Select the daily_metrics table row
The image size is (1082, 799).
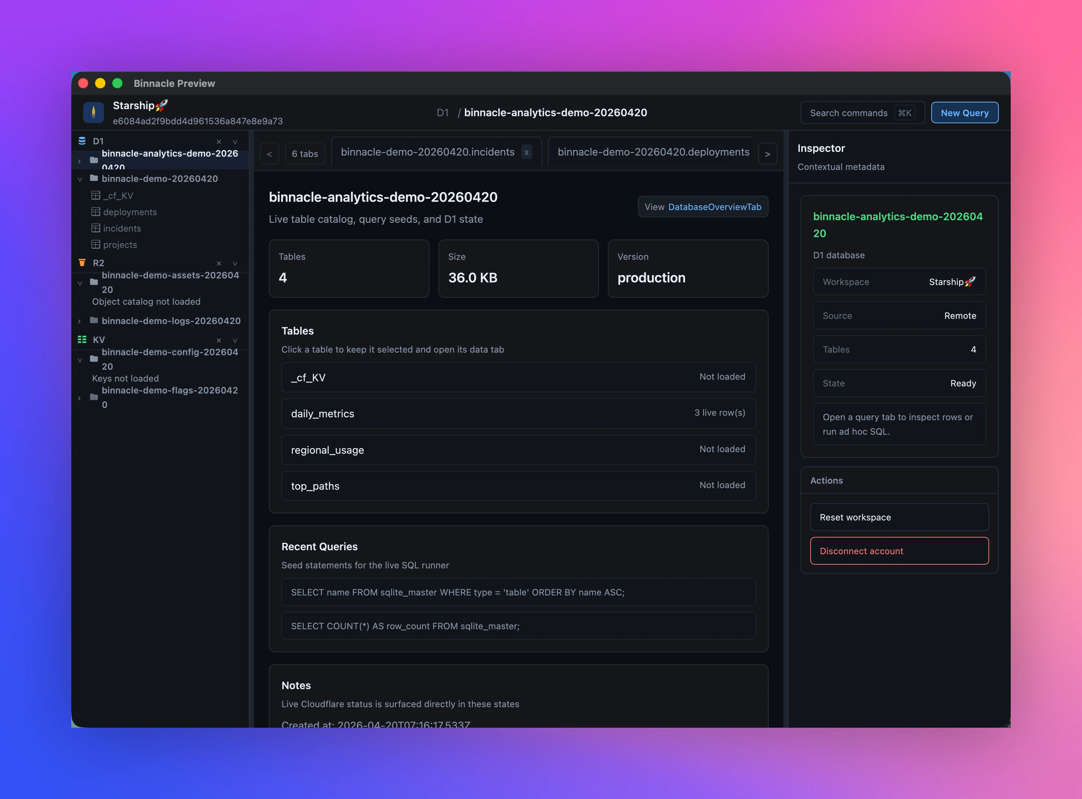tap(518, 414)
